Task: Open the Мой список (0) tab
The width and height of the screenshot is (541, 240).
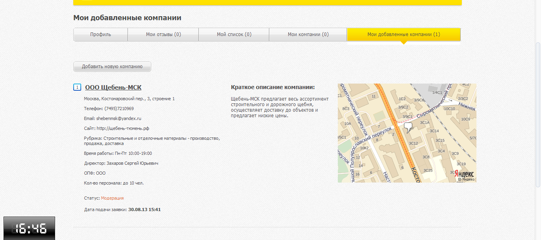Action: (234, 34)
